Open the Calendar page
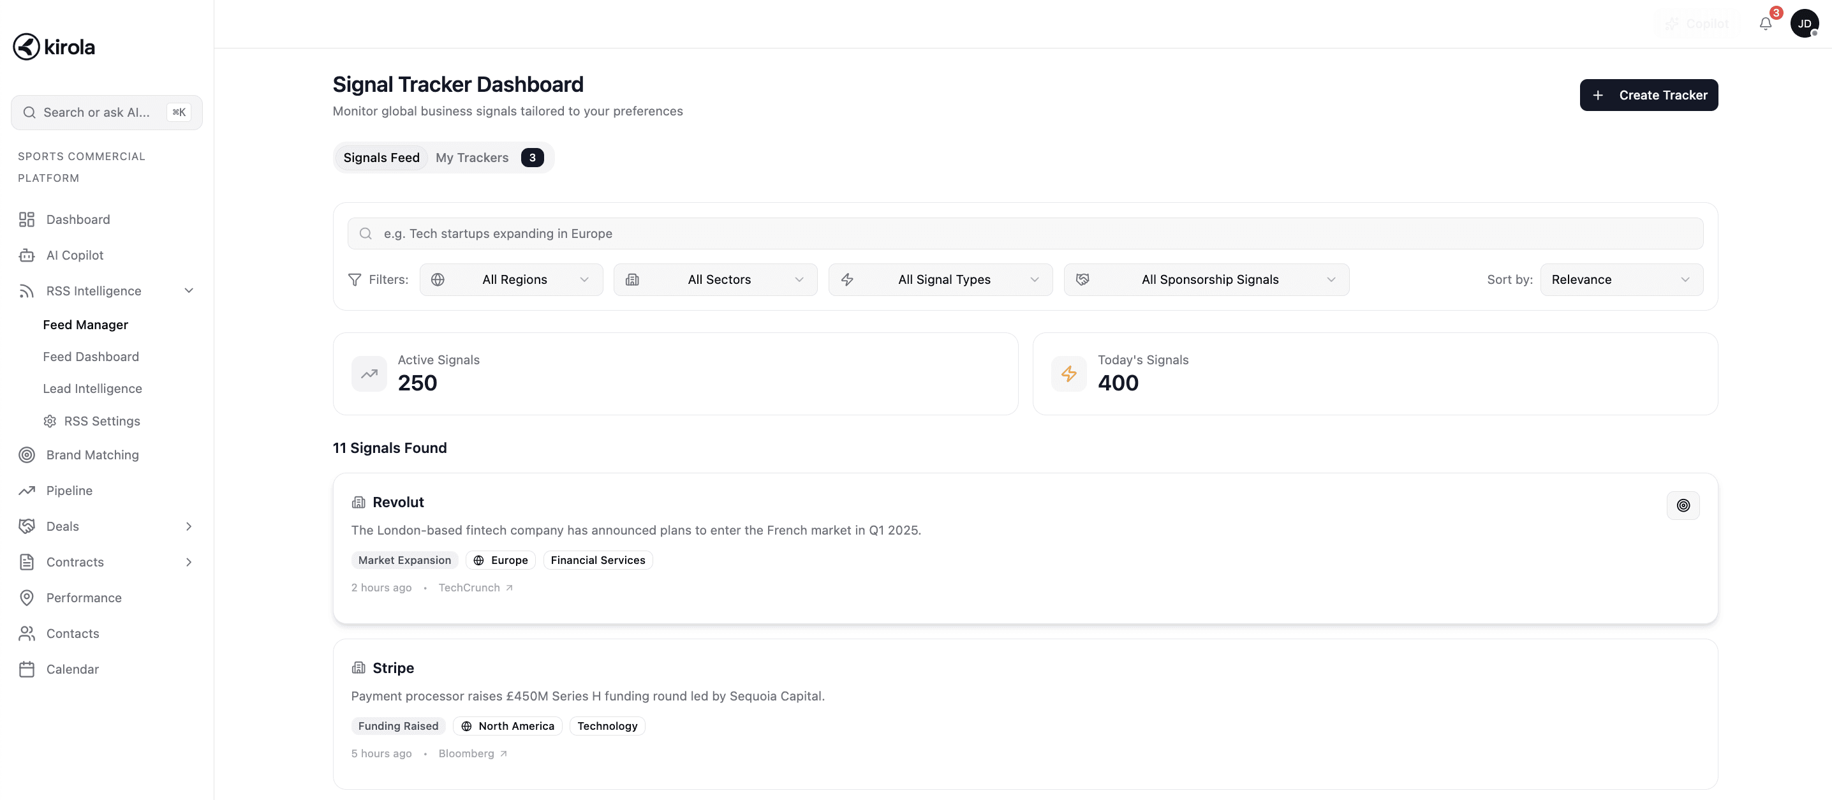 coord(72,669)
